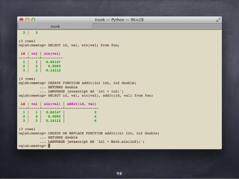The image size is (239, 179).
Task: Enter full screen via the arrows icon
Action: [218, 20]
